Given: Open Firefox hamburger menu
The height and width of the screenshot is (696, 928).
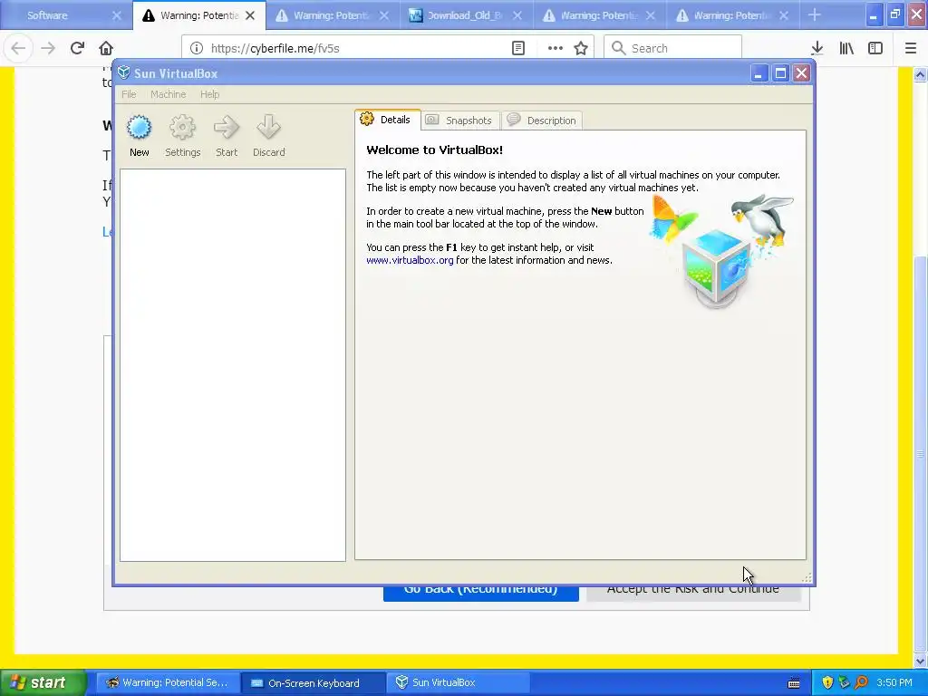Looking at the screenshot, I should tap(911, 48).
